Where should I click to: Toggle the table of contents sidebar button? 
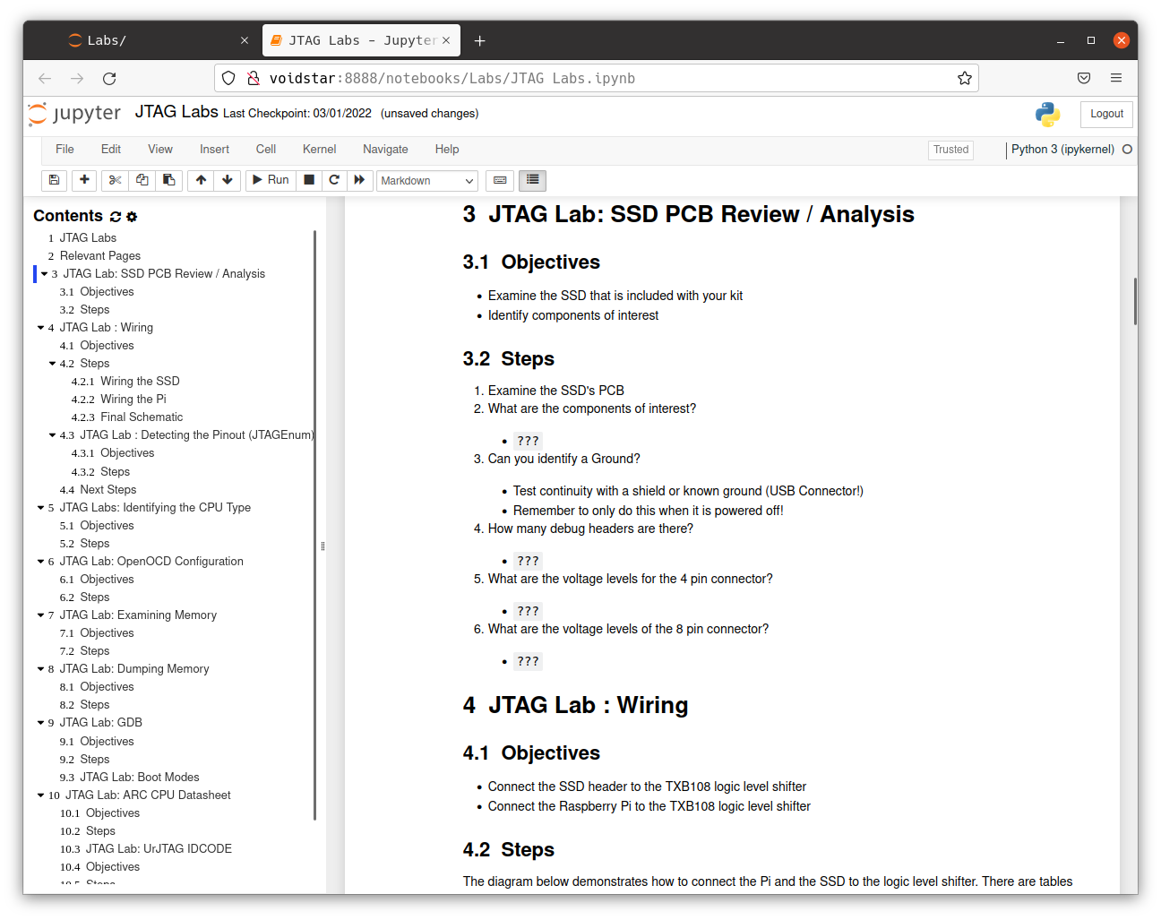(x=533, y=180)
